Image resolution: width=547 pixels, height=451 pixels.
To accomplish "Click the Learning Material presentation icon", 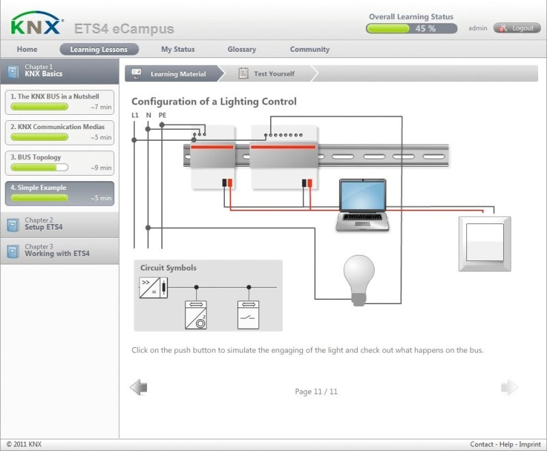I will pyautogui.click(x=136, y=73).
